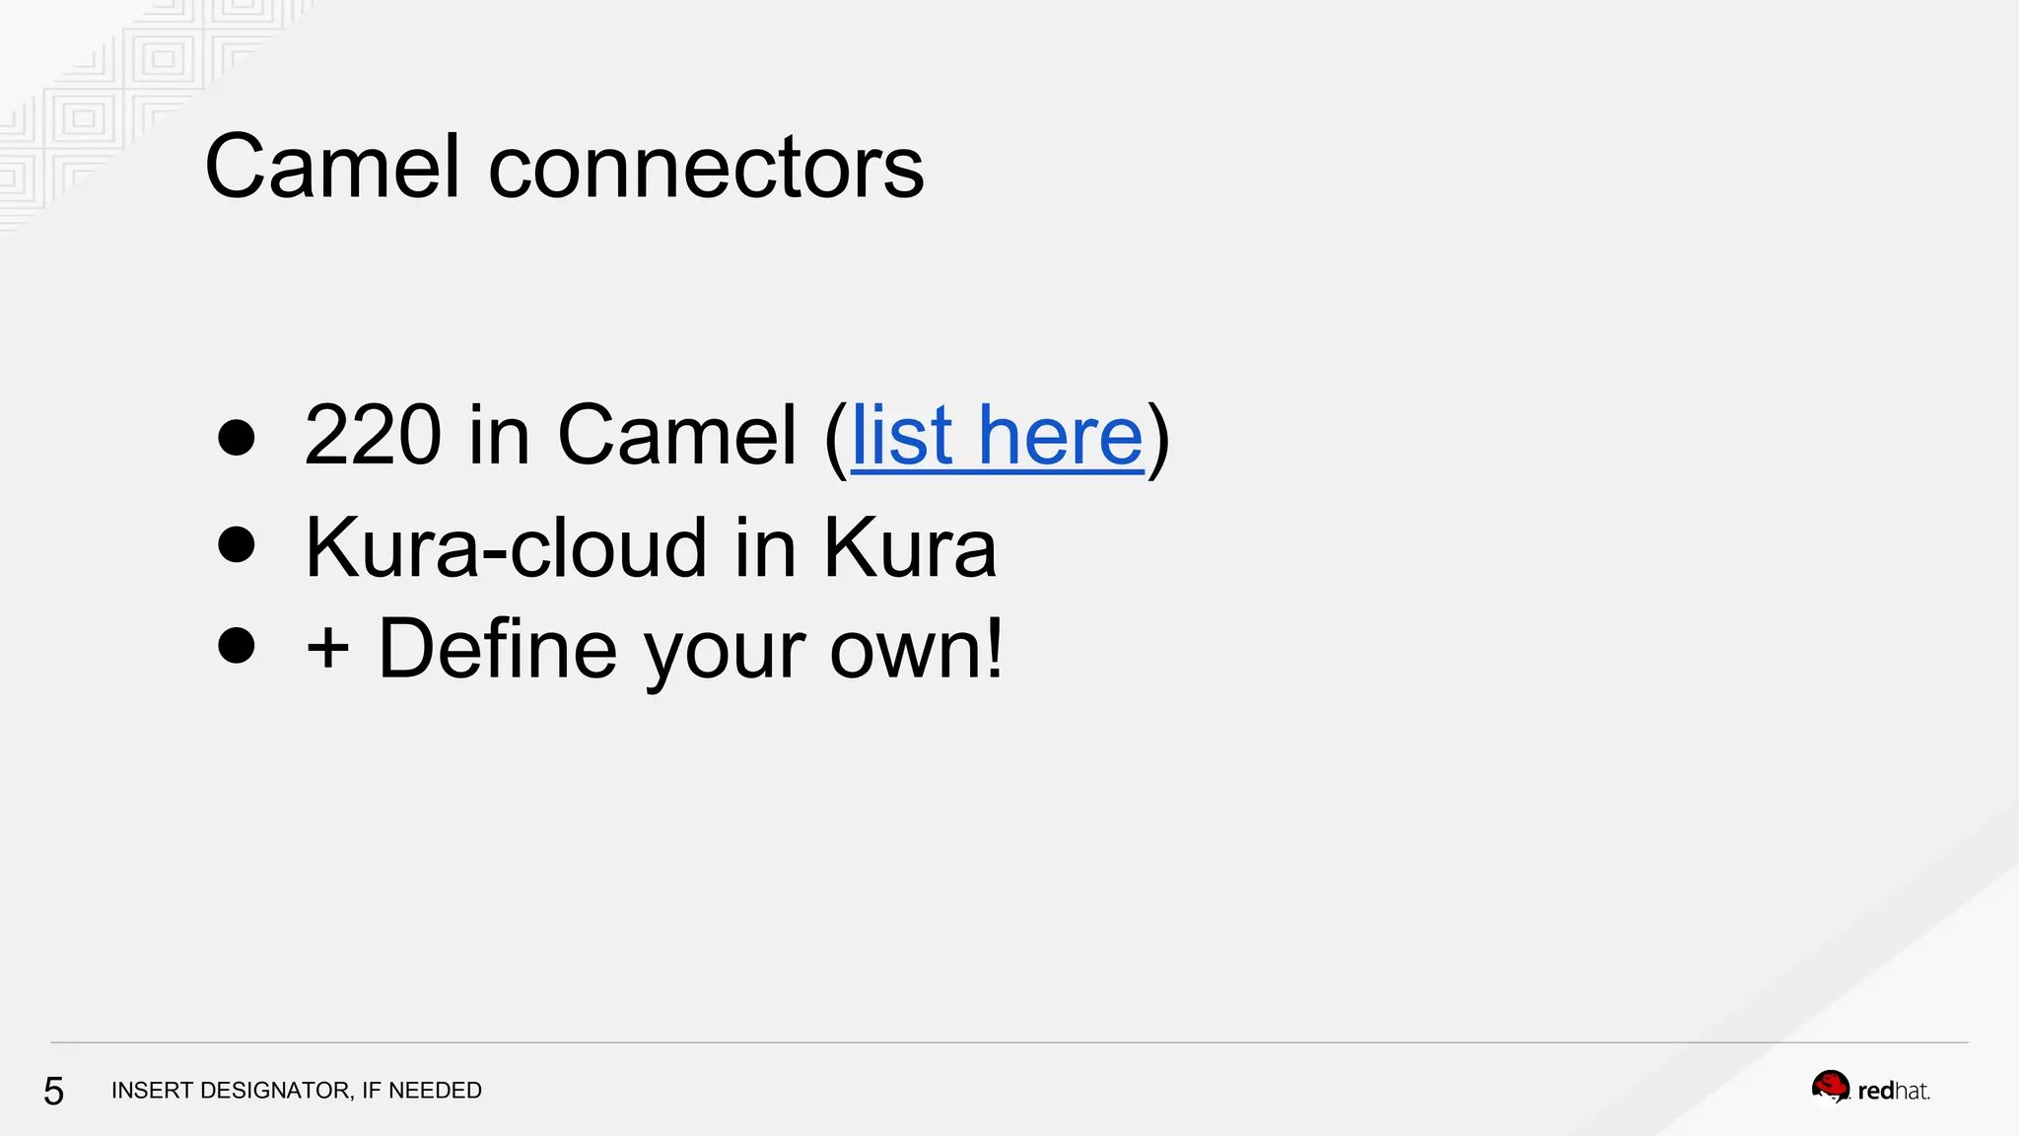
Task: Click the word "connectors" in the title
Action: (x=706, y=167)
